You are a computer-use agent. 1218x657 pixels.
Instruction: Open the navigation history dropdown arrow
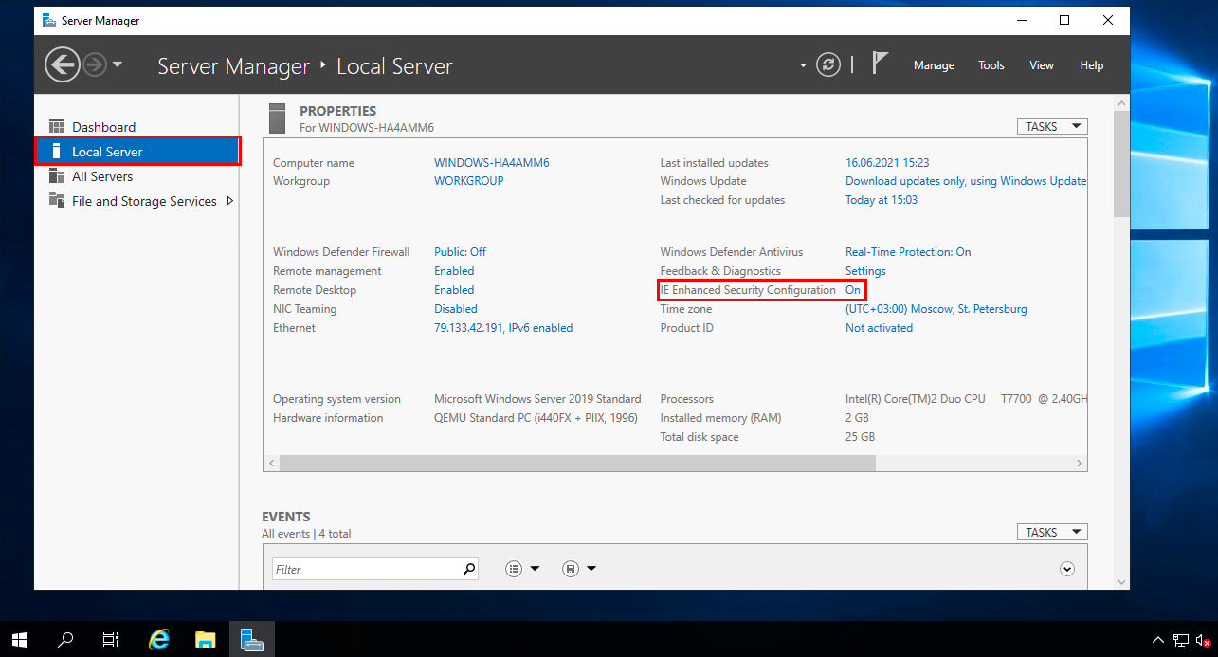pos(118,65)
